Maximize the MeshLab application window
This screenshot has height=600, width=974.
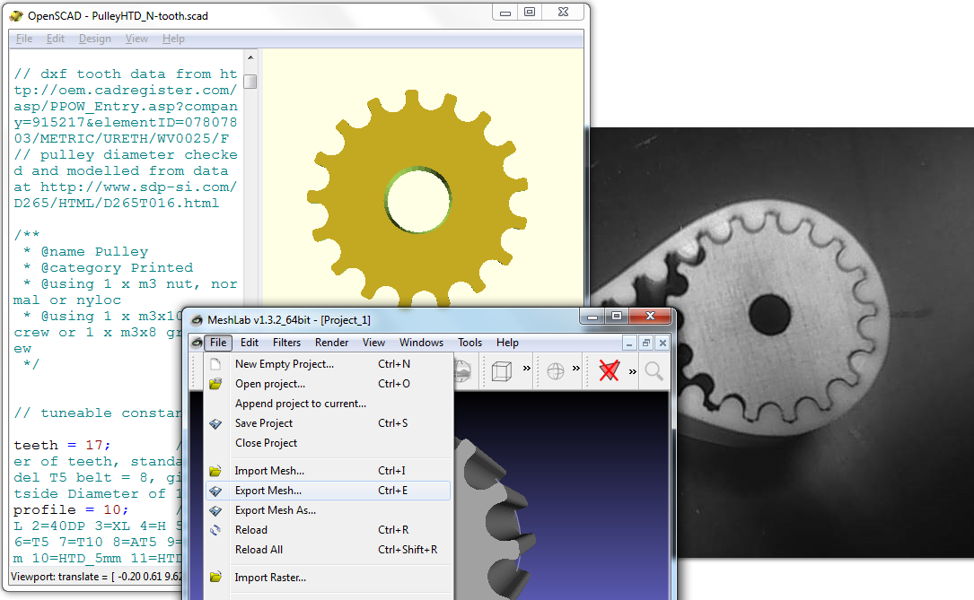616,316
